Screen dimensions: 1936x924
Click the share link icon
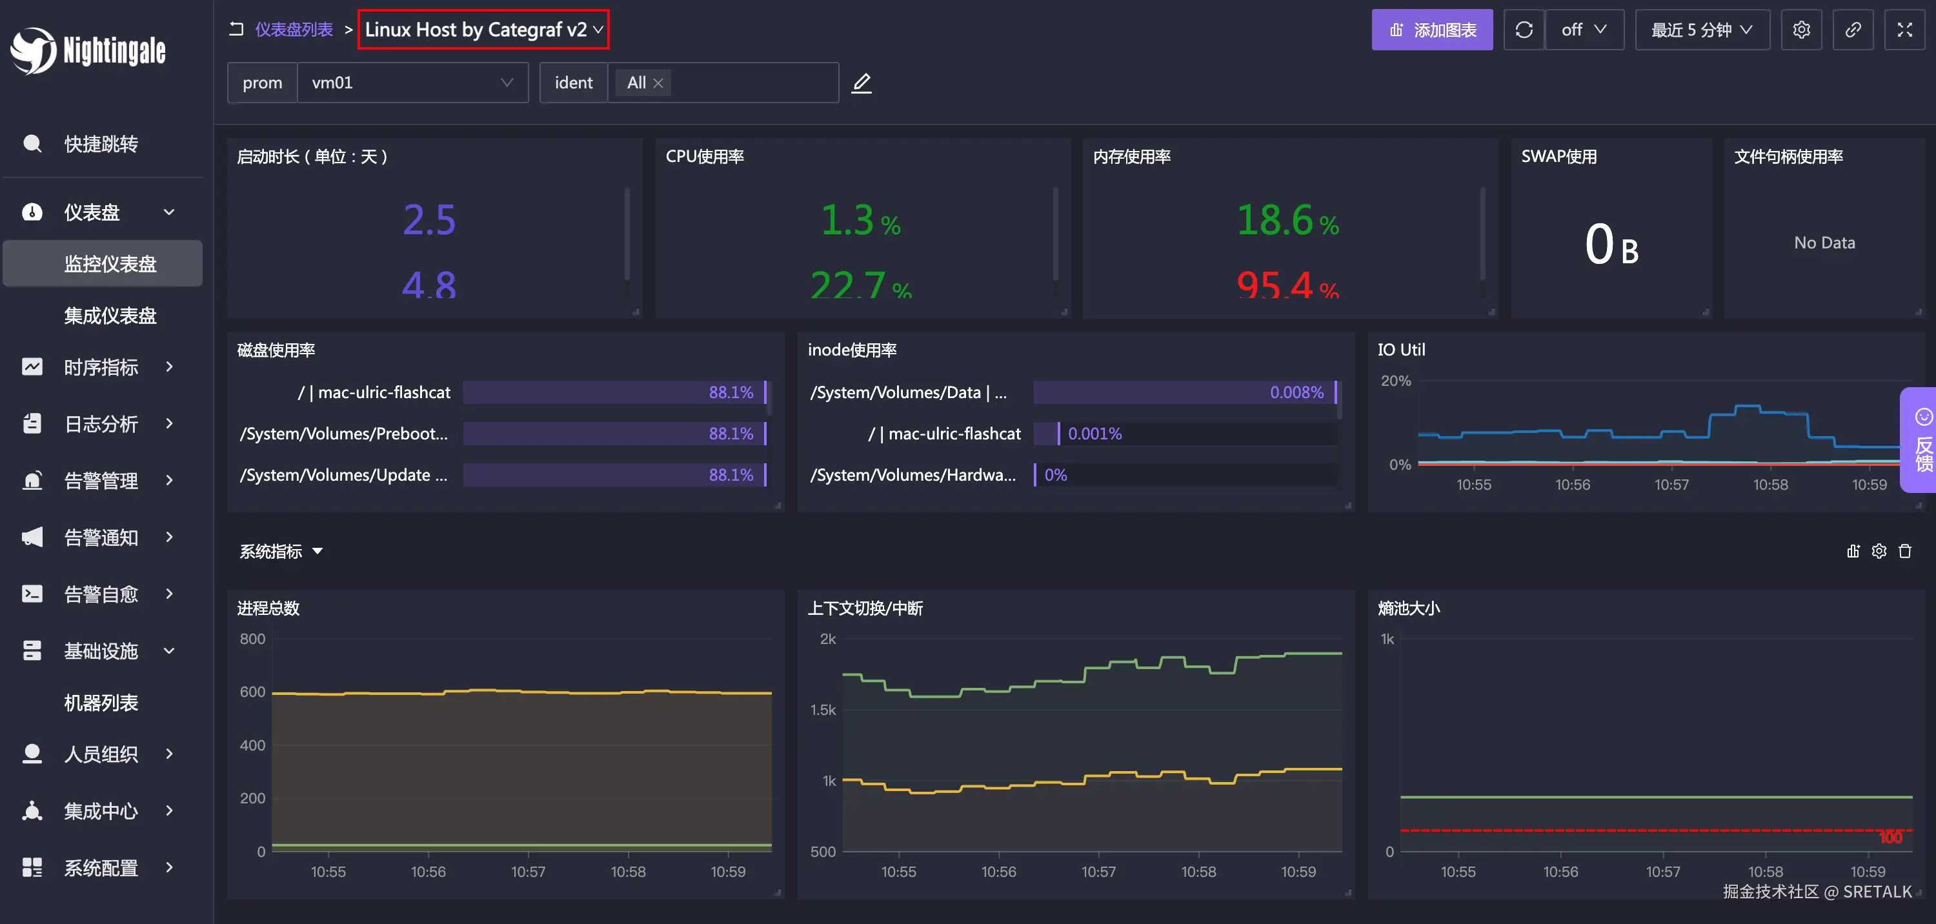[x=1853, y=30]
